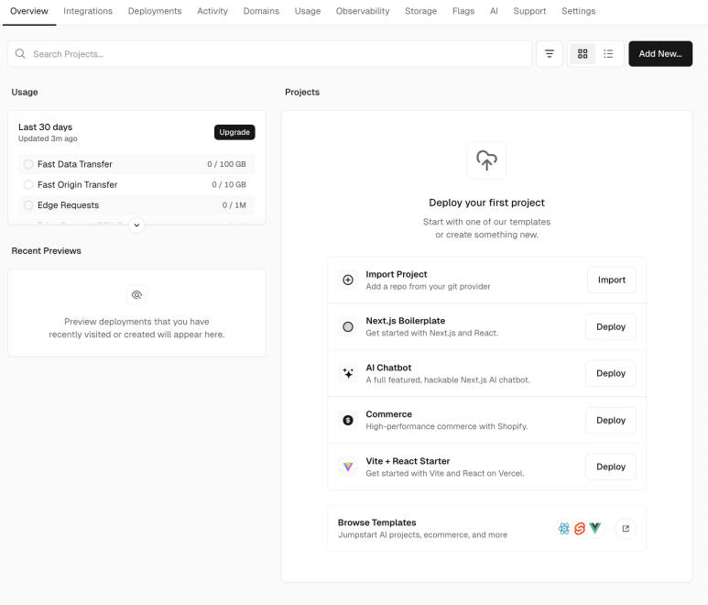
Task: Click Edge Requests label
Action: click(x=68, y=205)
